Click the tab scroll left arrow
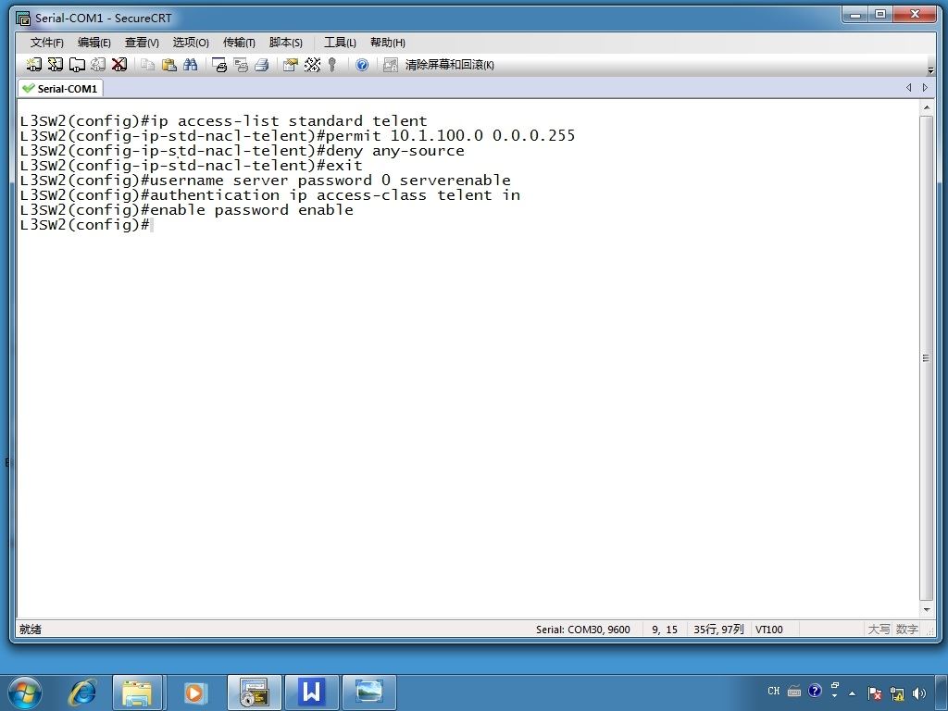The height and width of the screenshot is (711, 948). [909, 88]
